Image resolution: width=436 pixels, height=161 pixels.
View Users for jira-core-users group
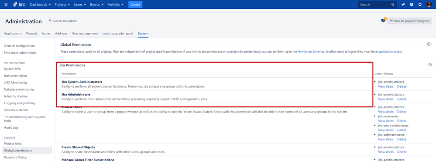386,121
